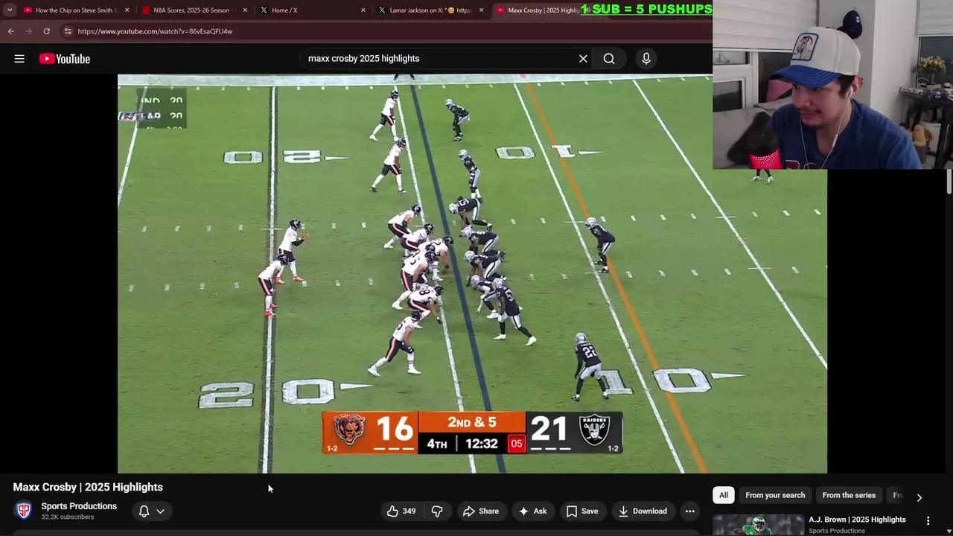Go to the YouTube home logo
The image size is (953, 536).
tap(65, 59)
